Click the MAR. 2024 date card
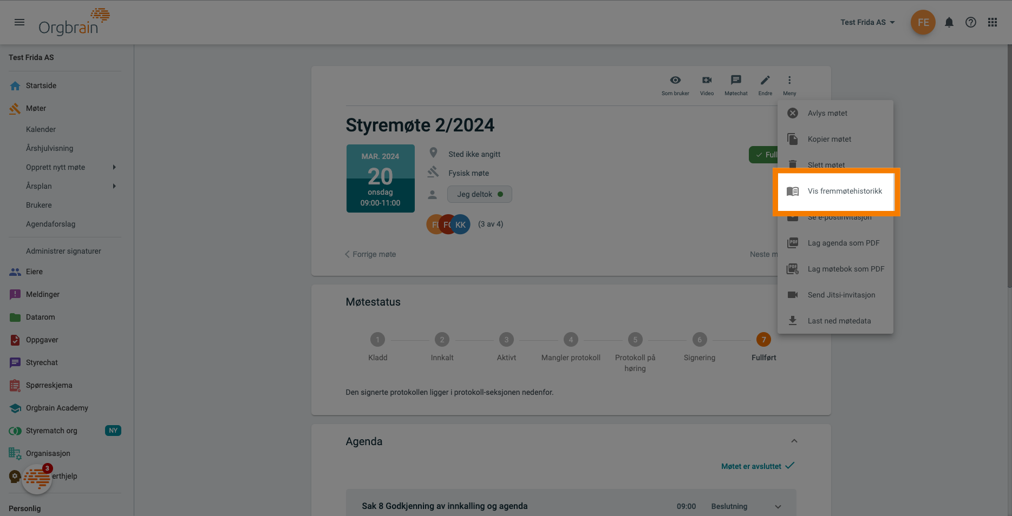 381,178
